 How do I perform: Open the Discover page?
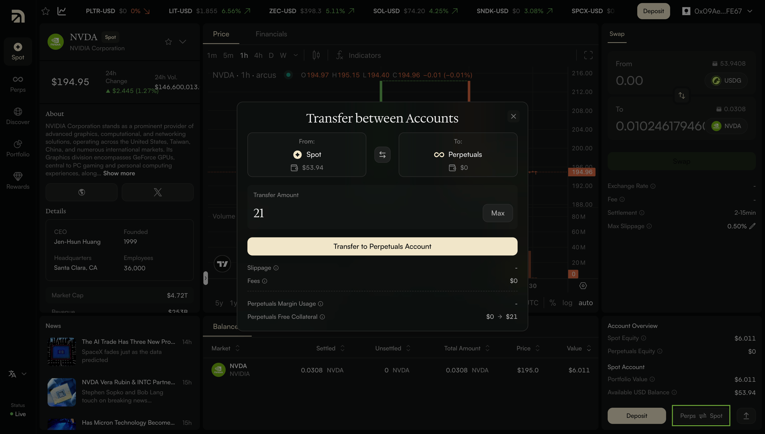18,116
